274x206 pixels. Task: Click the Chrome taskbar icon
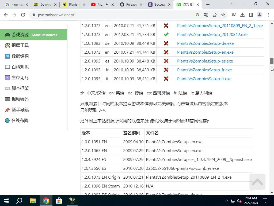click(46, 201)
